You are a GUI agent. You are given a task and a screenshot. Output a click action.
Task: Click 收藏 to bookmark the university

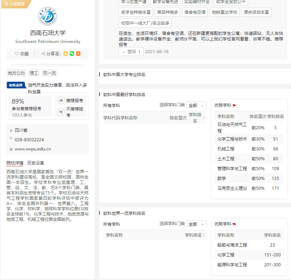[x=22, y=54]
